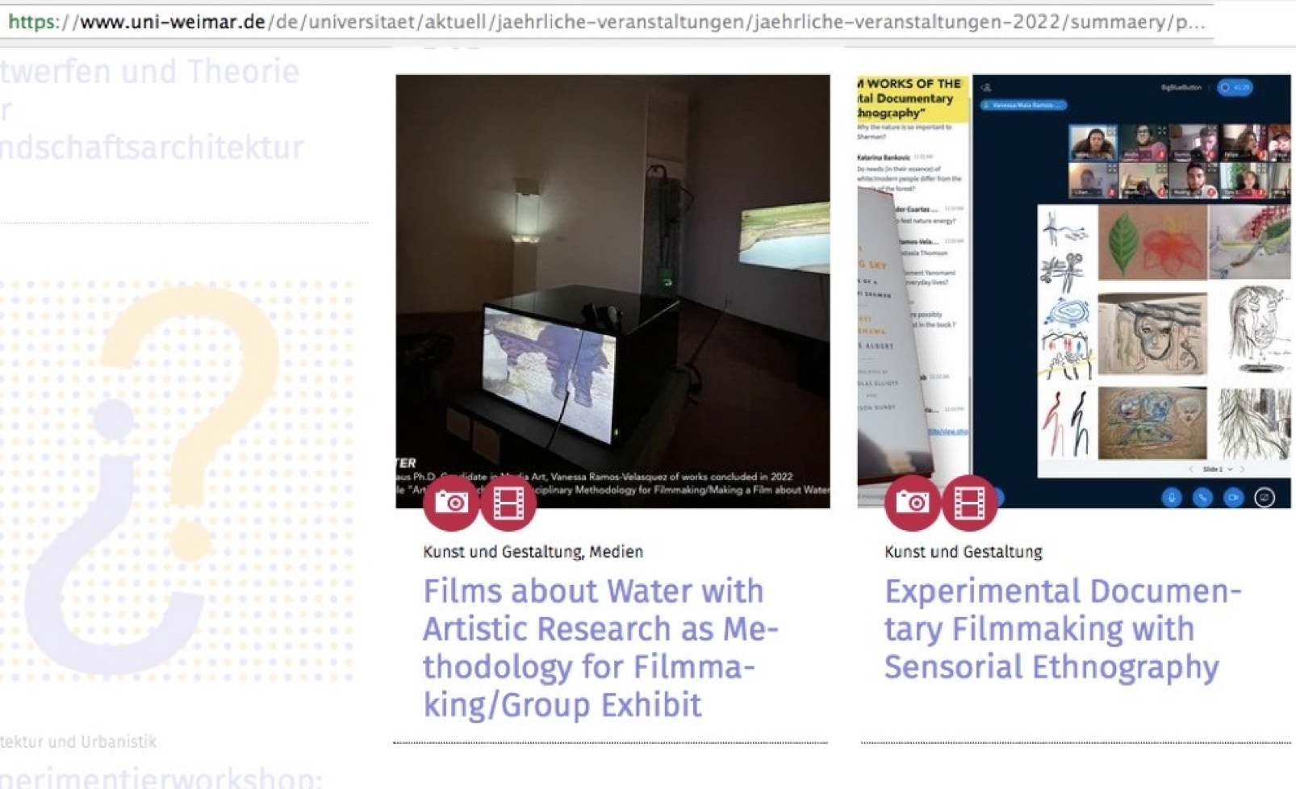Click the film strip icon under Experimental Documentary Filmmaking

[969, 503]
